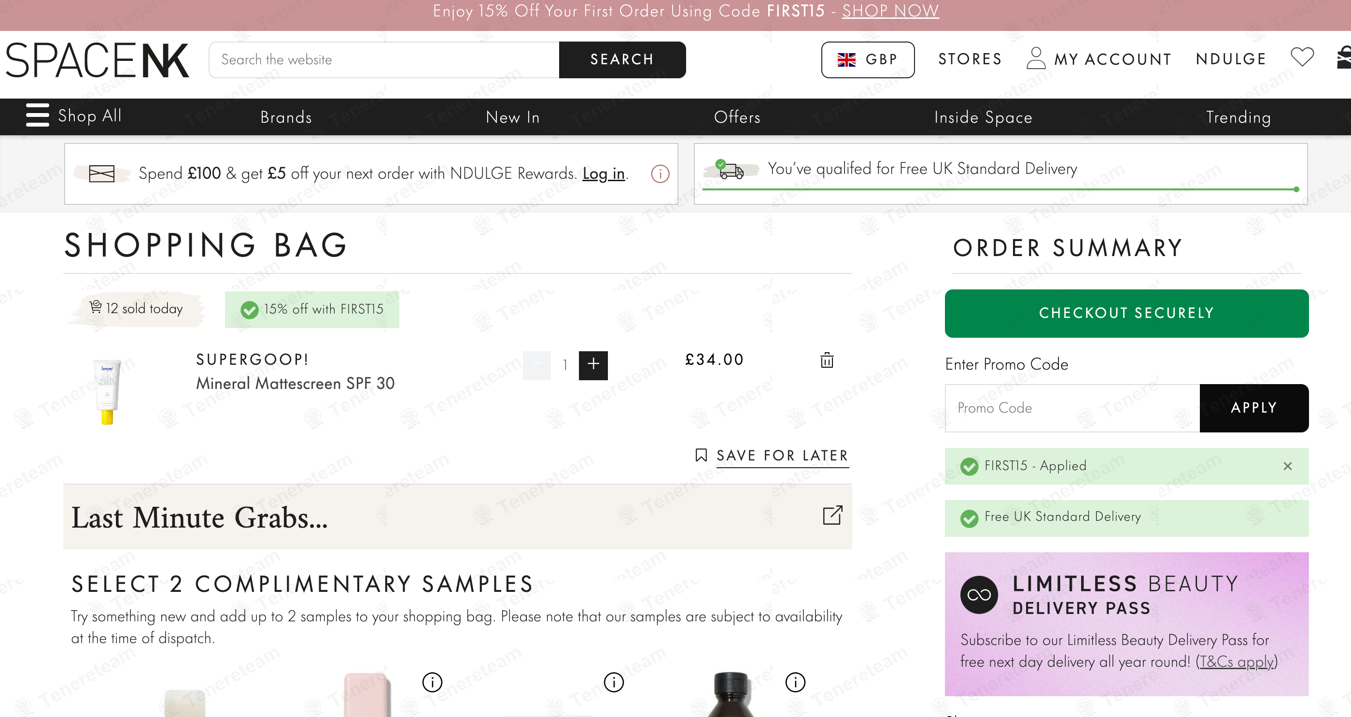The width and height of the screenshot is (1351, 717).
Task: Click the NDULGE Rewards info icon
Action: tap(660, 174)
